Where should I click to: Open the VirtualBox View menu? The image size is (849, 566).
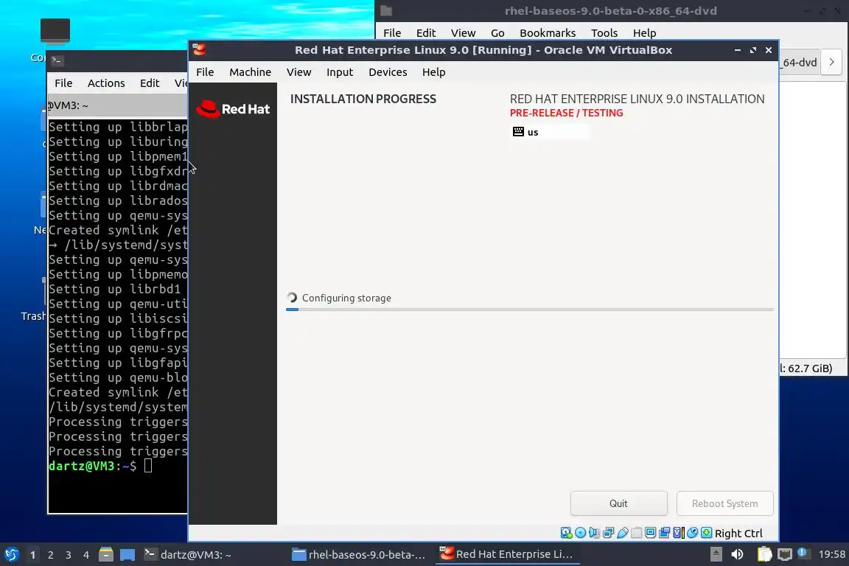coord(299,72)
